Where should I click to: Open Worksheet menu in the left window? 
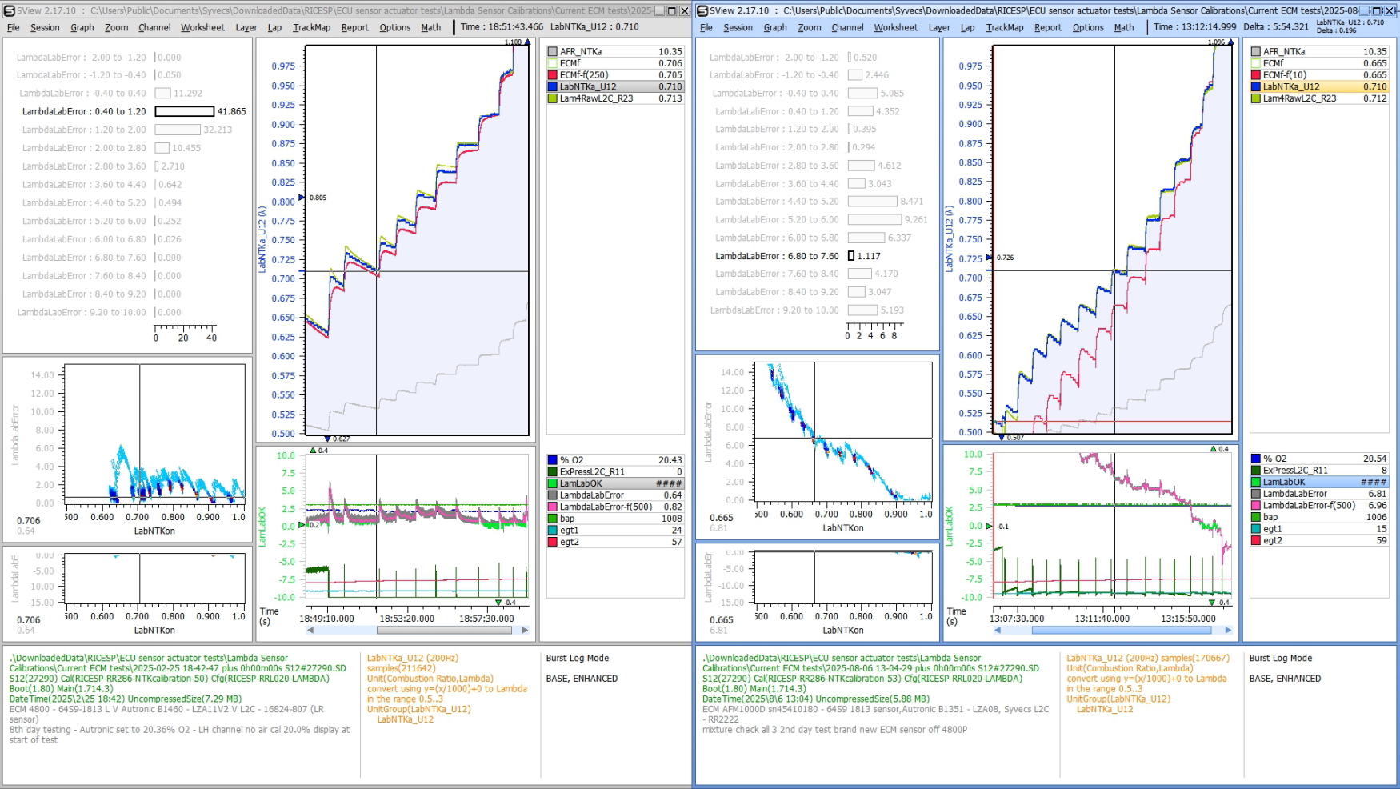click(202, 27)
